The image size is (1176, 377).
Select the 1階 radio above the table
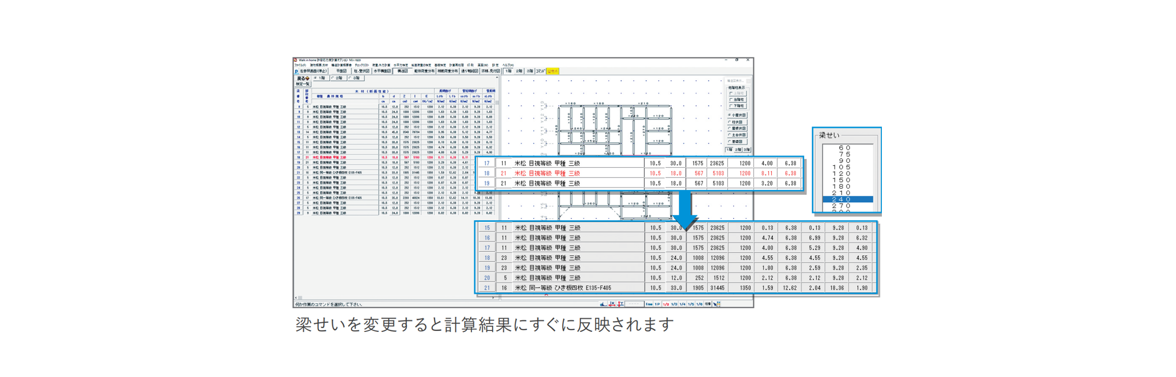pyautogui.click(x=321, y=78)
